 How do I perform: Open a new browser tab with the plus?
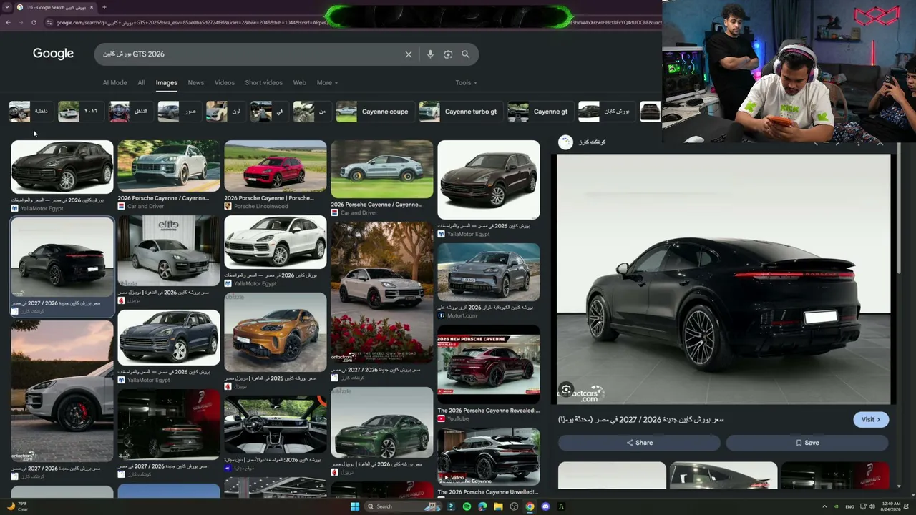[104, 7]
